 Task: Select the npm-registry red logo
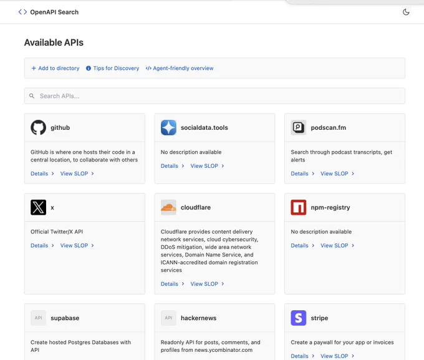pyautogui.click(x=299, y=207)
